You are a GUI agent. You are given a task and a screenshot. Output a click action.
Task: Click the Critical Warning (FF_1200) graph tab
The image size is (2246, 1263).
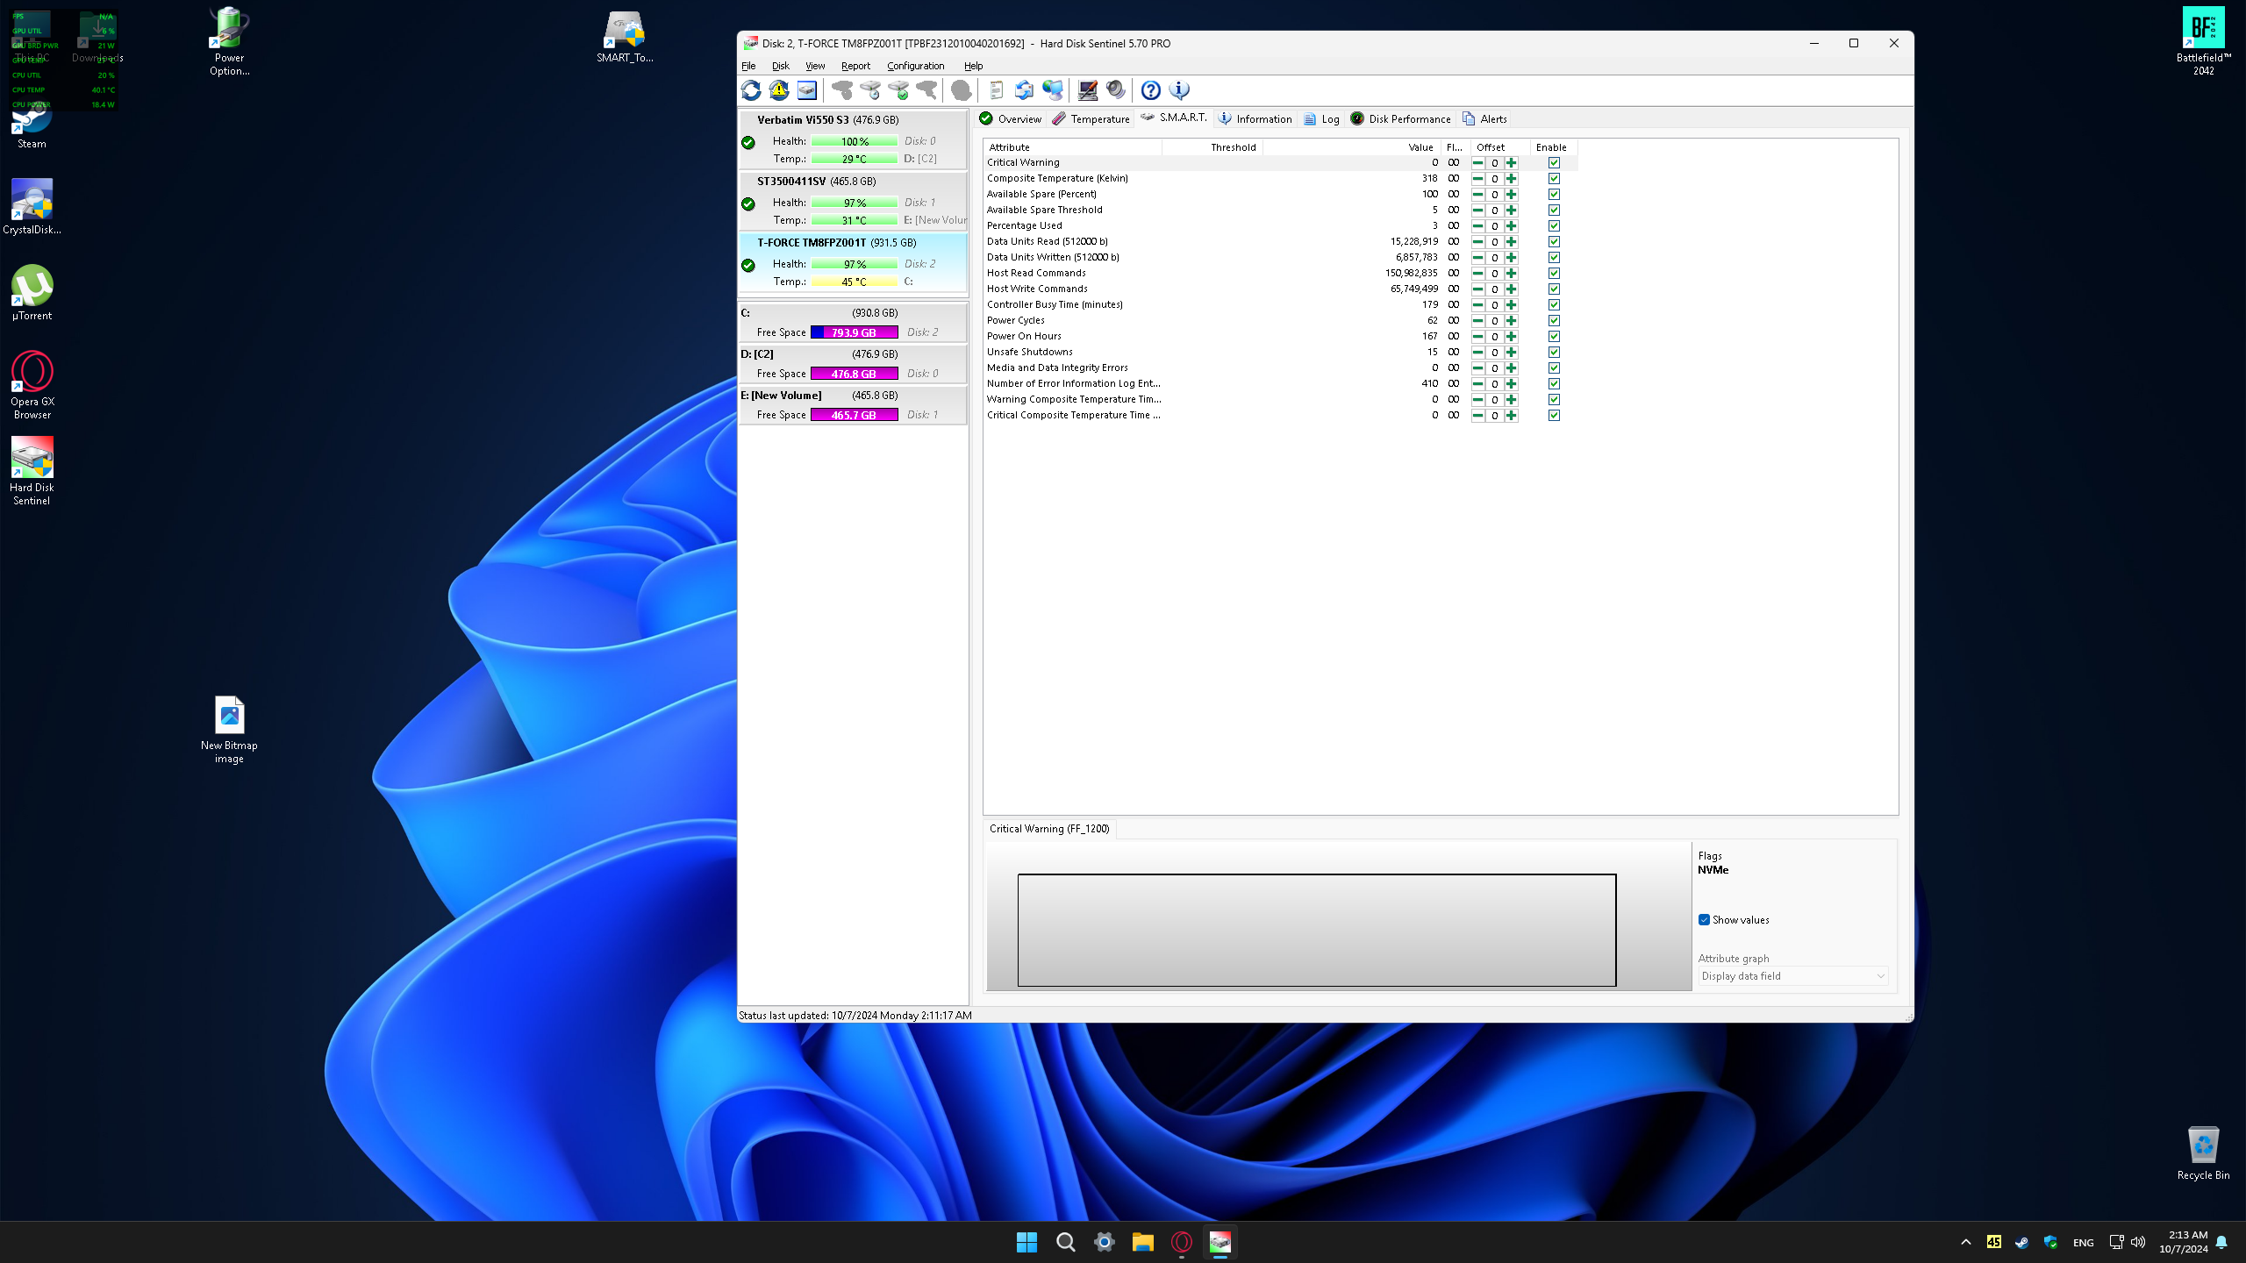[1049, 829]
